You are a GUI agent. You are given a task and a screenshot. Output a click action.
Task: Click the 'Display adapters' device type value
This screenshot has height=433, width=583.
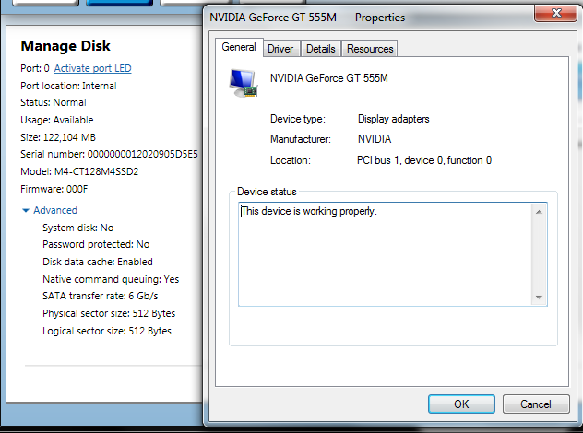(x=393, y=119)
